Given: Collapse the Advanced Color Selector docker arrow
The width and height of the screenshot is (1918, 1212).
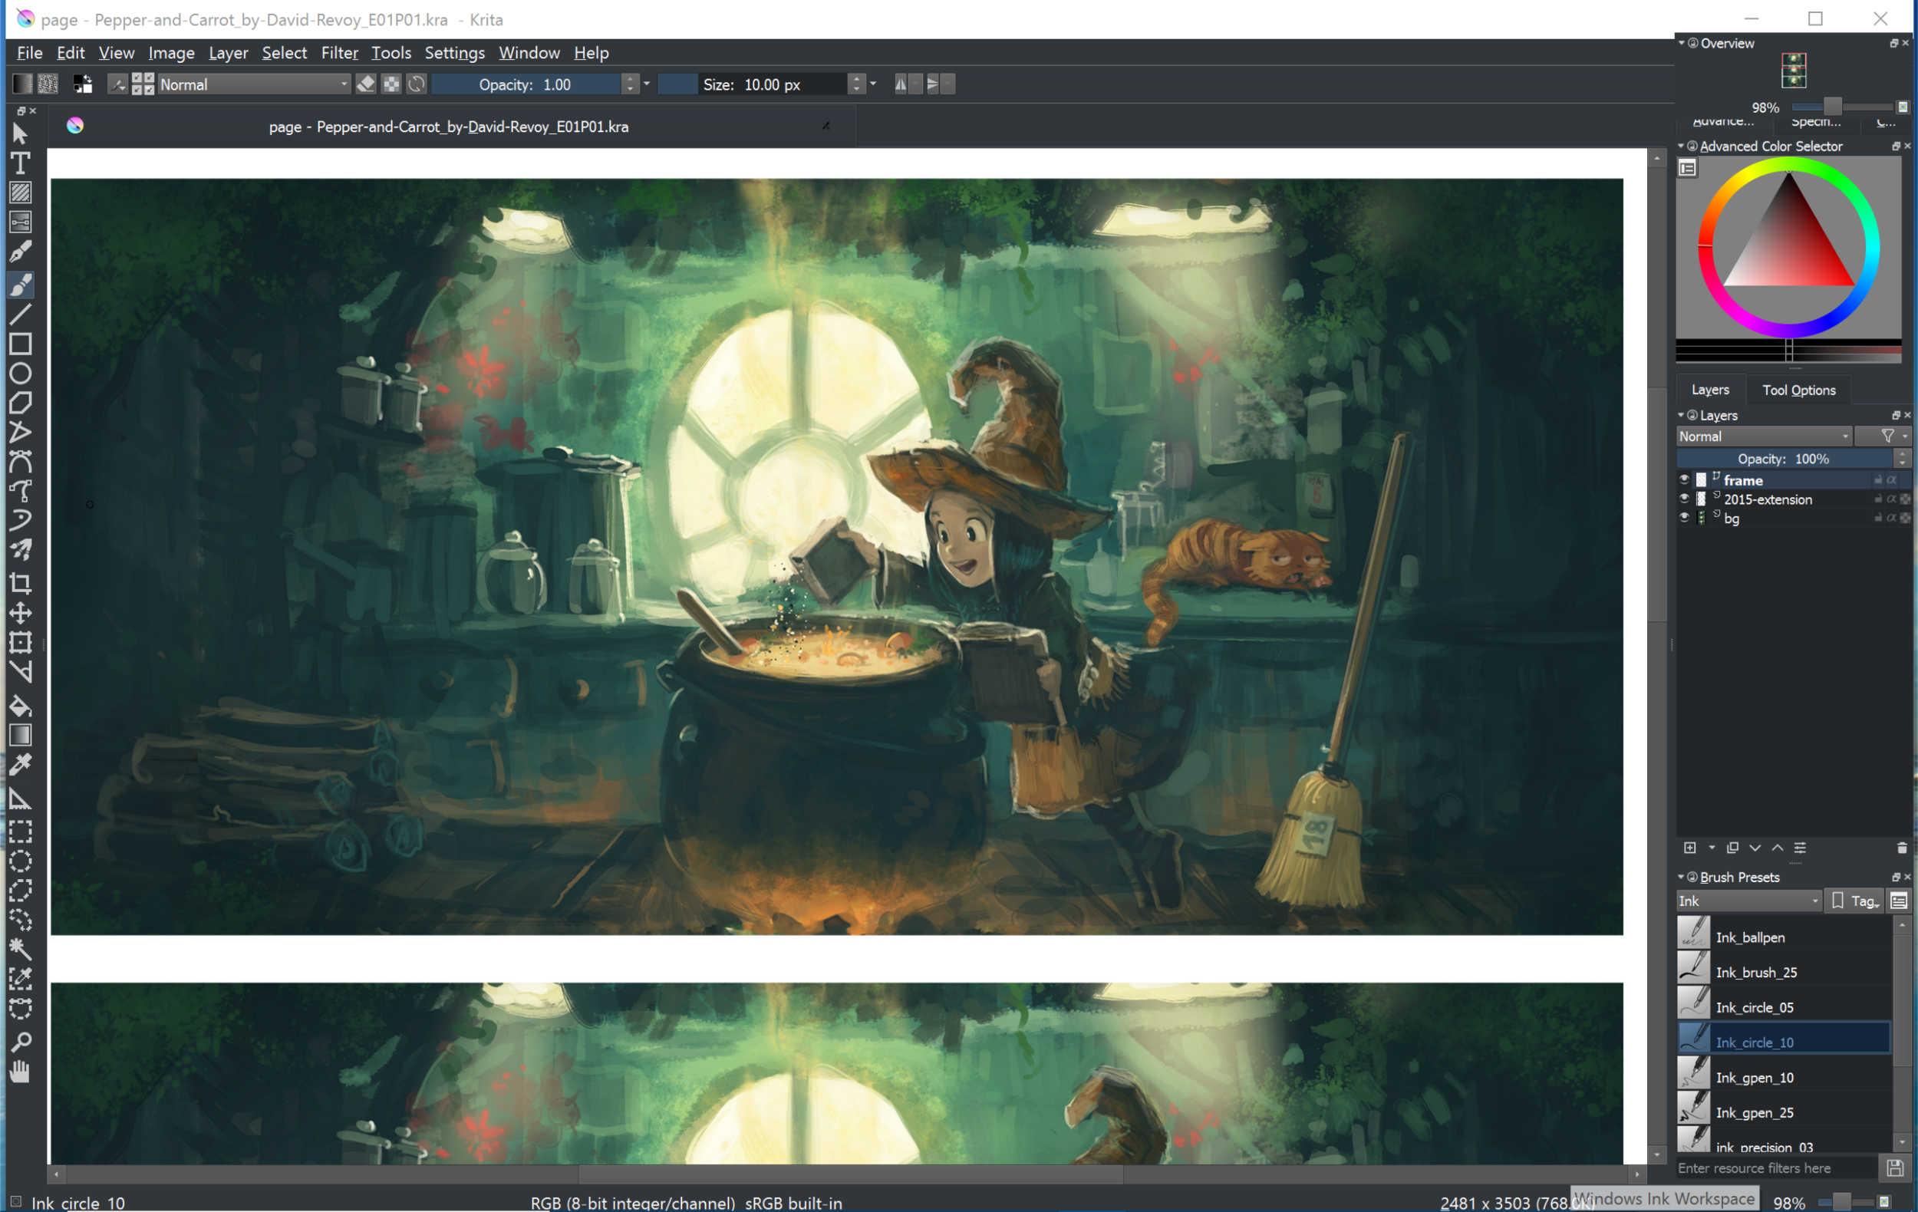Looking at the screenshot, I should (1682, 147).
